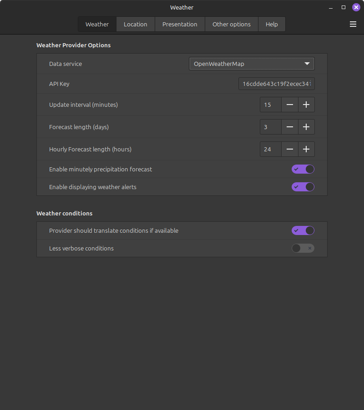Go to the Other options tab
This screenshot has height=410, width=364.
232,24
